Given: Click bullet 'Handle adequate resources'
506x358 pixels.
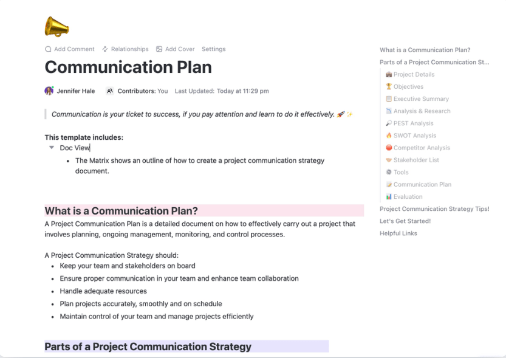Looking at the screenshot, I should click(x=103, y=291).
